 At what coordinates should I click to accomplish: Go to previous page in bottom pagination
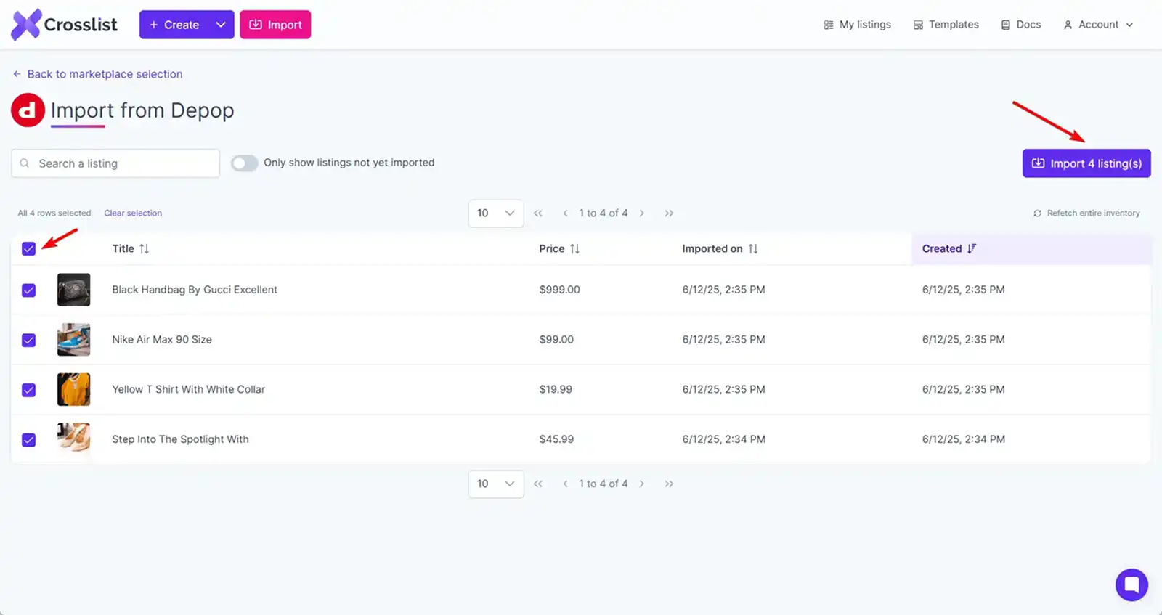click(x=565, y=484)
